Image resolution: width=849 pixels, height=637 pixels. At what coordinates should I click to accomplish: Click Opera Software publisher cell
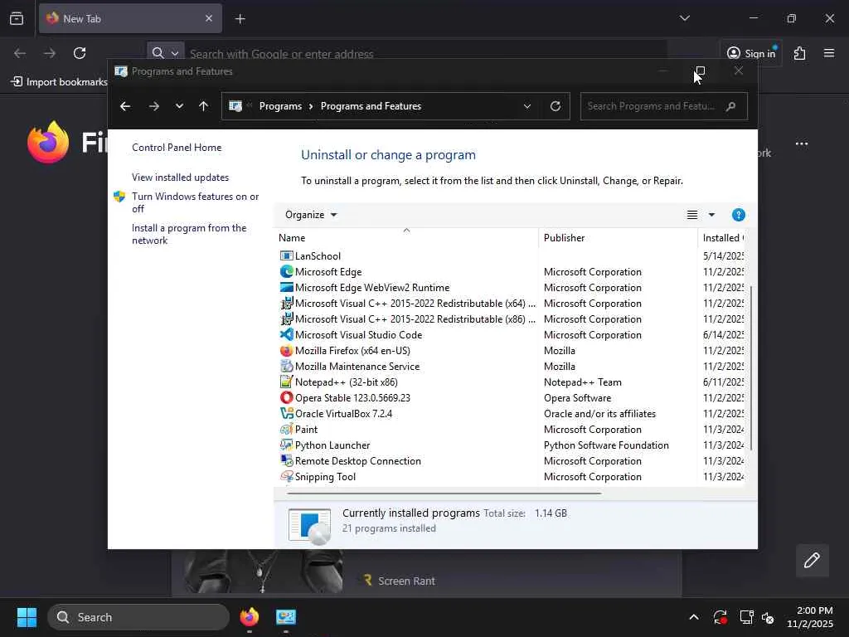click(577, 397)
